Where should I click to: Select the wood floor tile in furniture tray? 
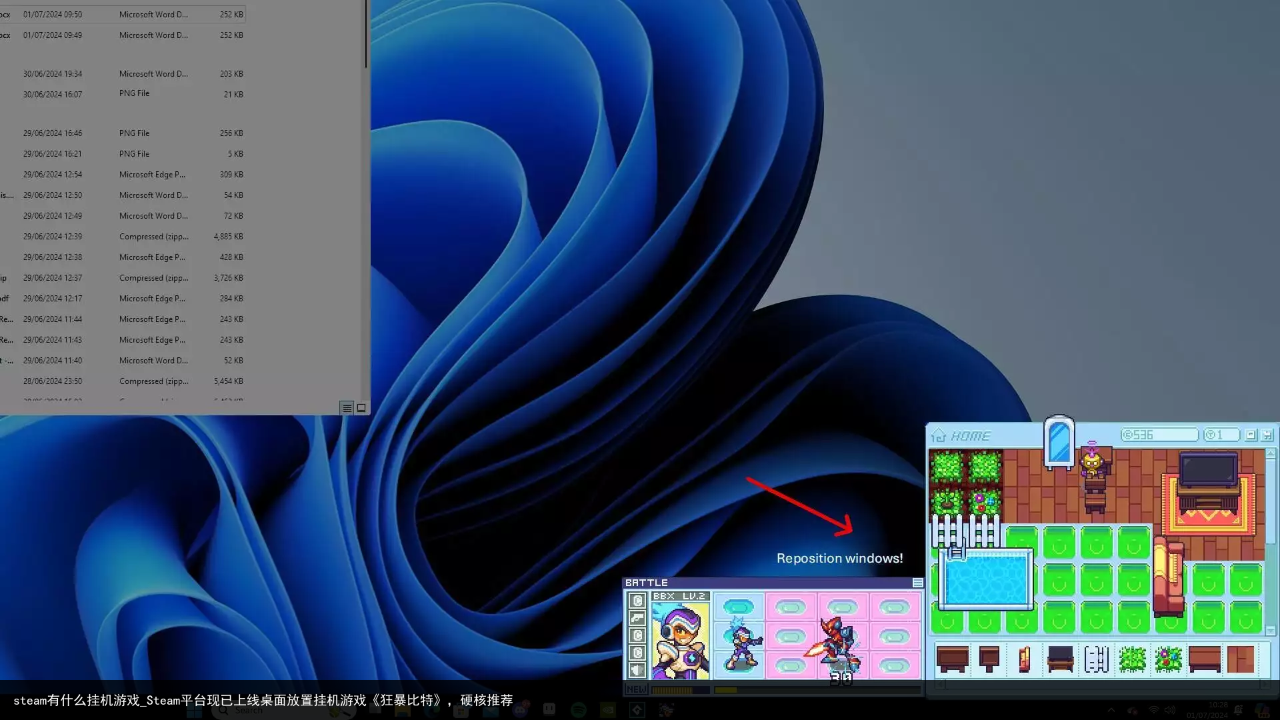point(1241,659)
